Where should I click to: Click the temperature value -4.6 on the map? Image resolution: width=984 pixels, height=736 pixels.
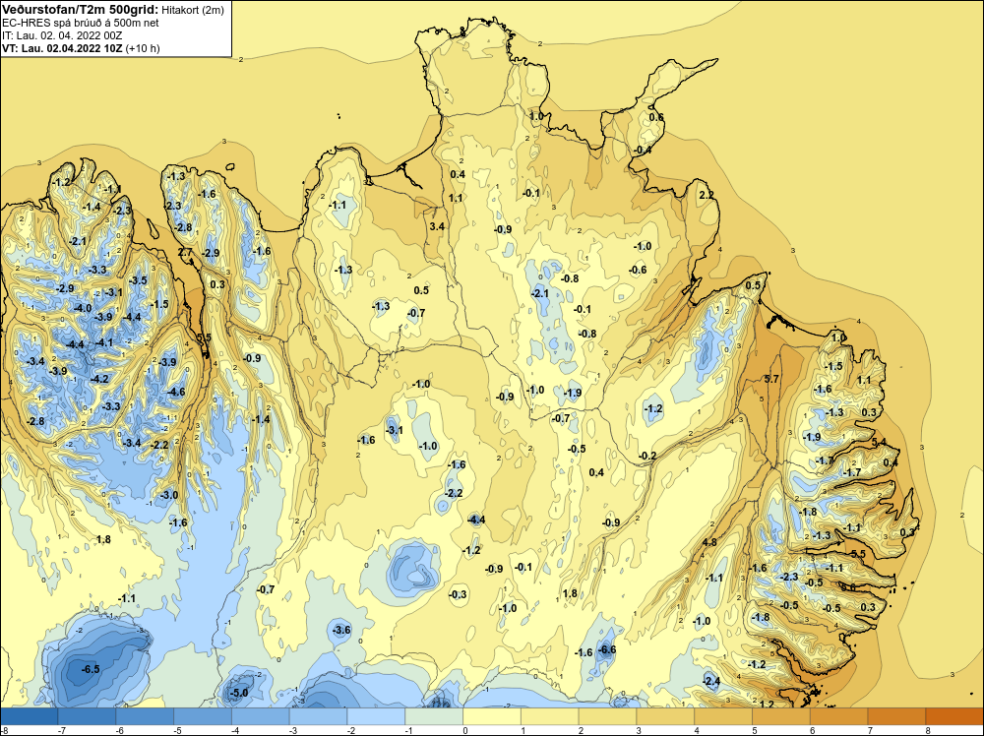176,393
